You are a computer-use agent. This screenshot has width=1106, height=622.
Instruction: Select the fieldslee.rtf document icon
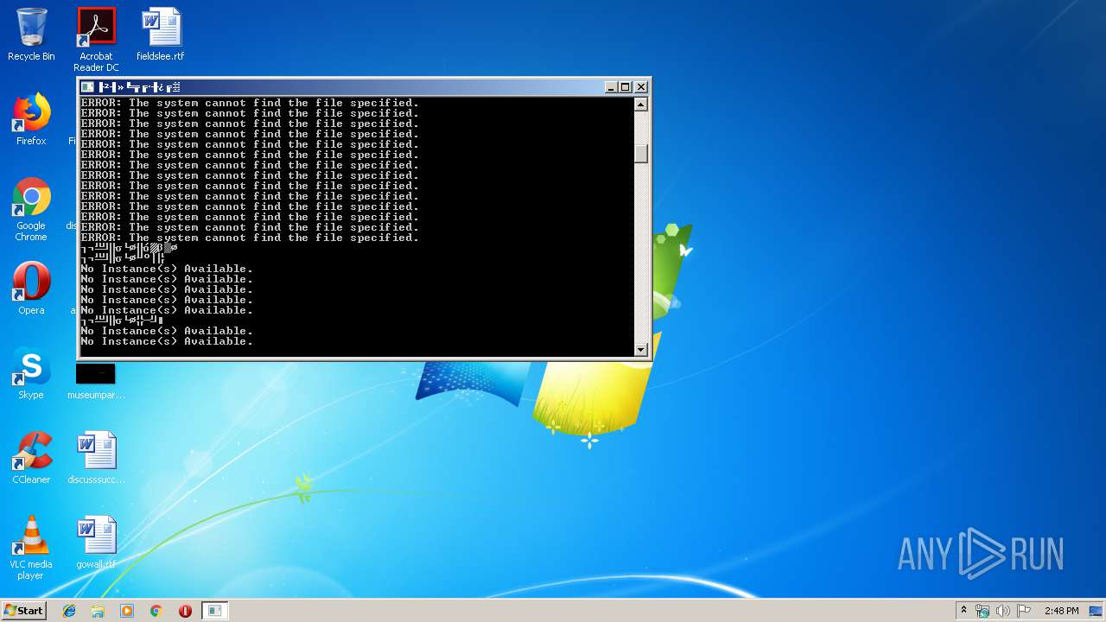(x=161, y=35)
